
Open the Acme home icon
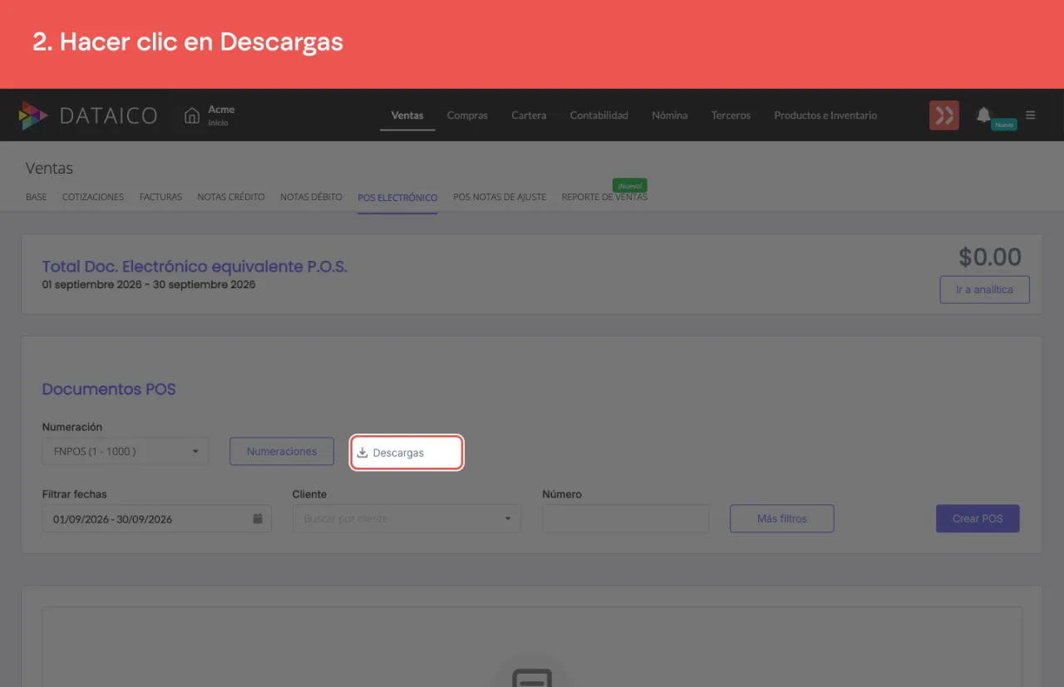click(x=192, y=115)
